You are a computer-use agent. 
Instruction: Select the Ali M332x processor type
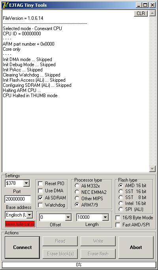tap(77, 186)
